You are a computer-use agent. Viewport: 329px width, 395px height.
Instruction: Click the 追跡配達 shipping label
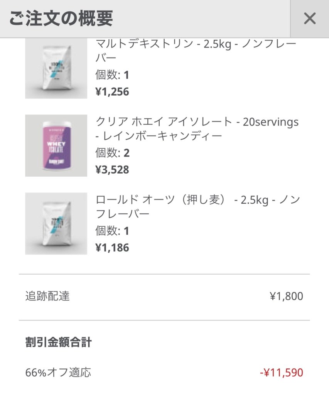[47, 296]
